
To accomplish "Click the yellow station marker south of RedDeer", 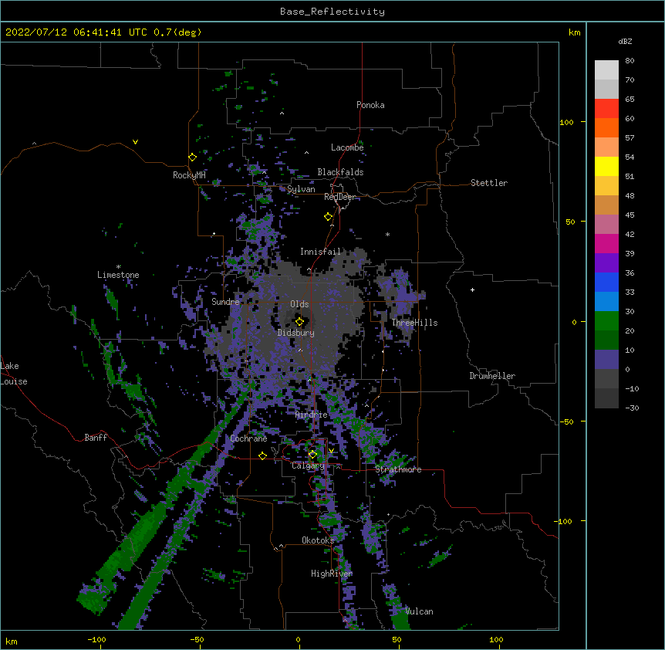I will 329,217.
